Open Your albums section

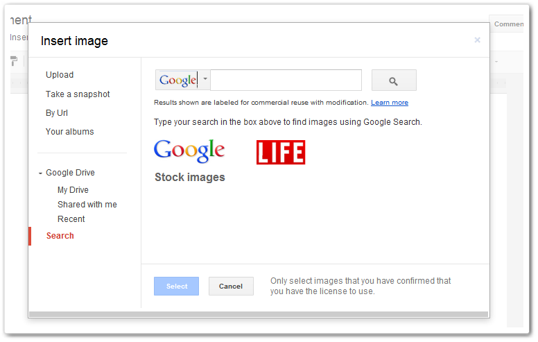(x=69, y=132)
